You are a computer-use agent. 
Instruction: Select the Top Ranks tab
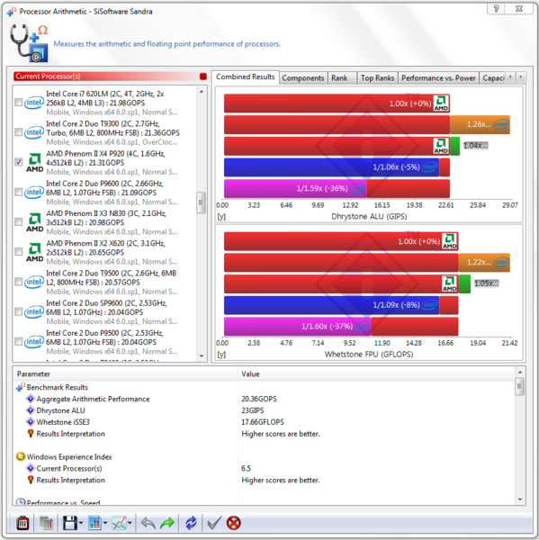coord(377,78)
